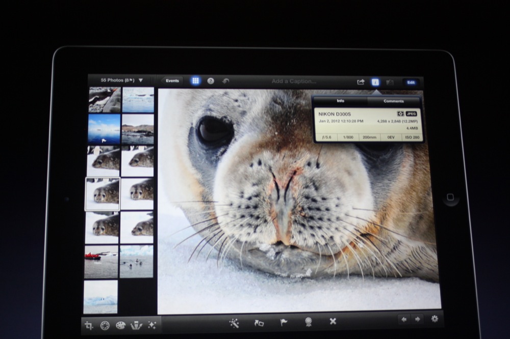Open the Color palette tool

pos(120,325)
